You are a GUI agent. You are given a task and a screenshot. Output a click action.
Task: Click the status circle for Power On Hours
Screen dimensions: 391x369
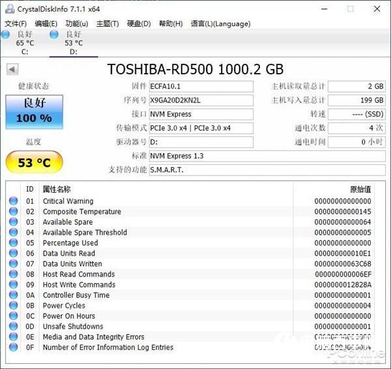(14, 316)
